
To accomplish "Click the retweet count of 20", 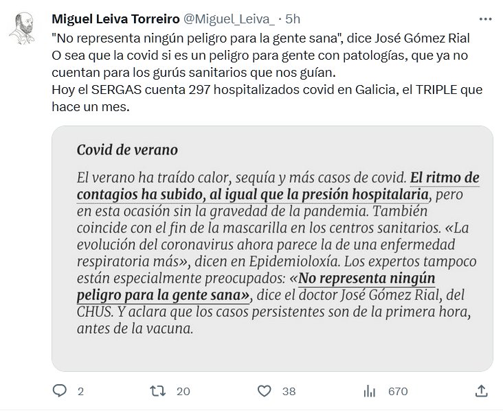I will [x=182, y=392].
